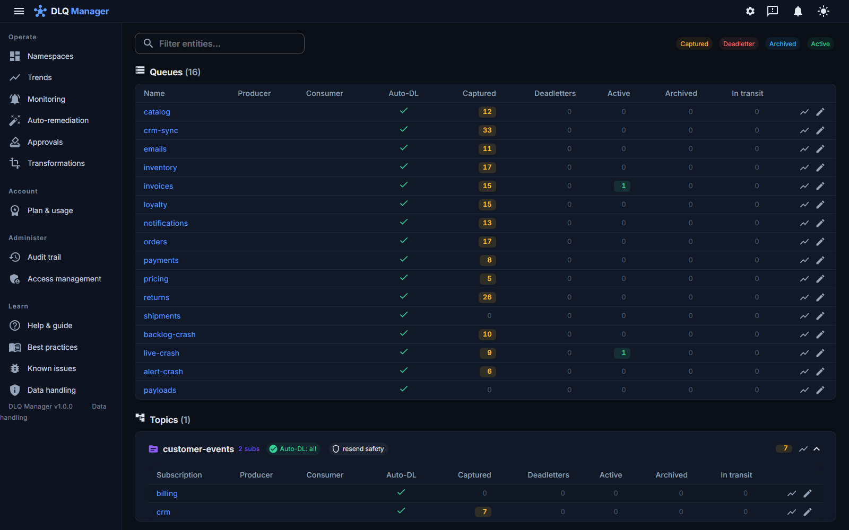View trends chart for catalog queue
Image resolution: width=849 pixels, height=530 pixels.
tap(804, 112)
